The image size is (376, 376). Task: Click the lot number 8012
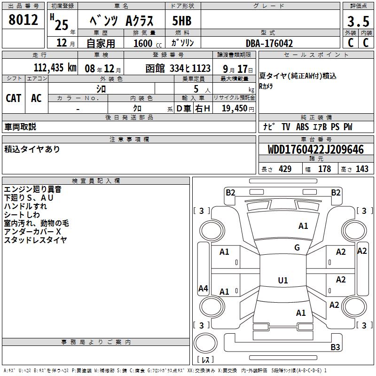point(23,20)
